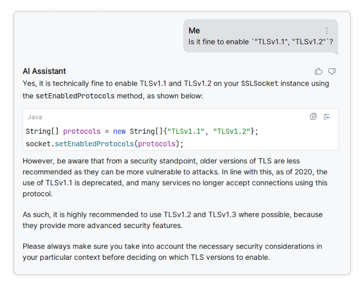Click the new String keyword in code
Viewport: 361px width, 289px height.
point(119,131)
